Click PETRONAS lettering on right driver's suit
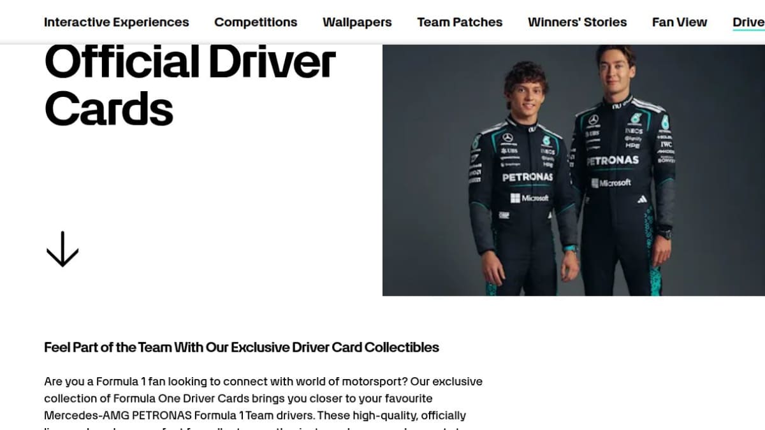 [x=613, y=161]
